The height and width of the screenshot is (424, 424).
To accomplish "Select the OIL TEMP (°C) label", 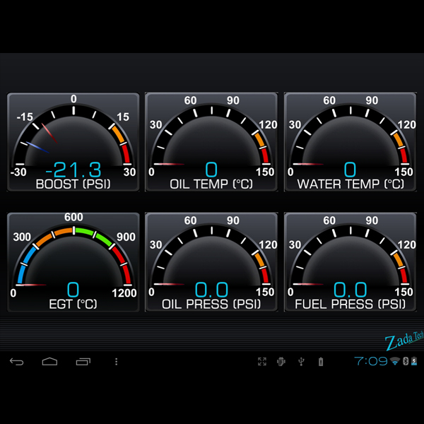I will pos(211,184).
